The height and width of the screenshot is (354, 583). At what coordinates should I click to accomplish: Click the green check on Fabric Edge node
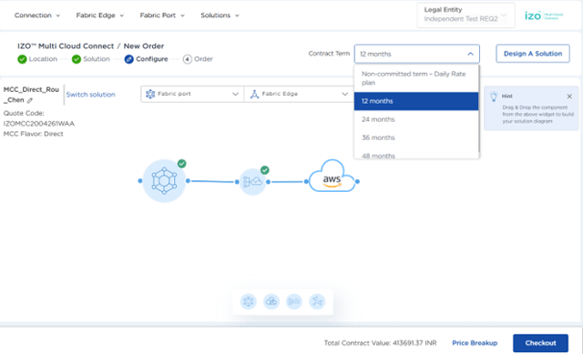[x=265, y=170]
